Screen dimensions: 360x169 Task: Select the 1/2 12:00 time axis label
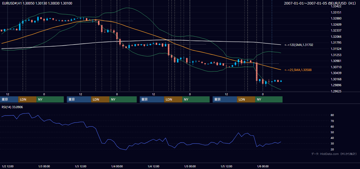tap(8, 166)
